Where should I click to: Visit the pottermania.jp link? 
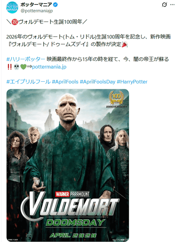pyautogui.click(x=49, y=67)
